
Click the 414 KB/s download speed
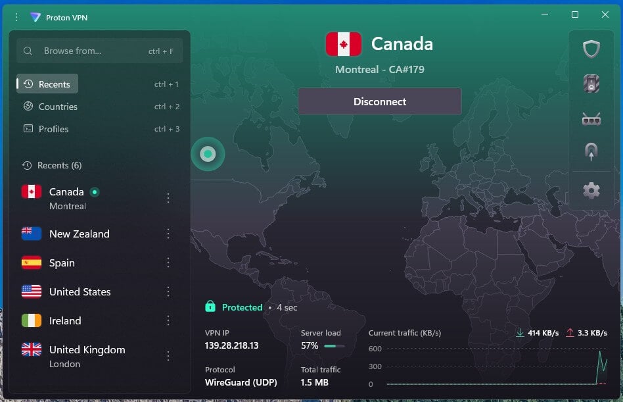click(x=543, y=333)
